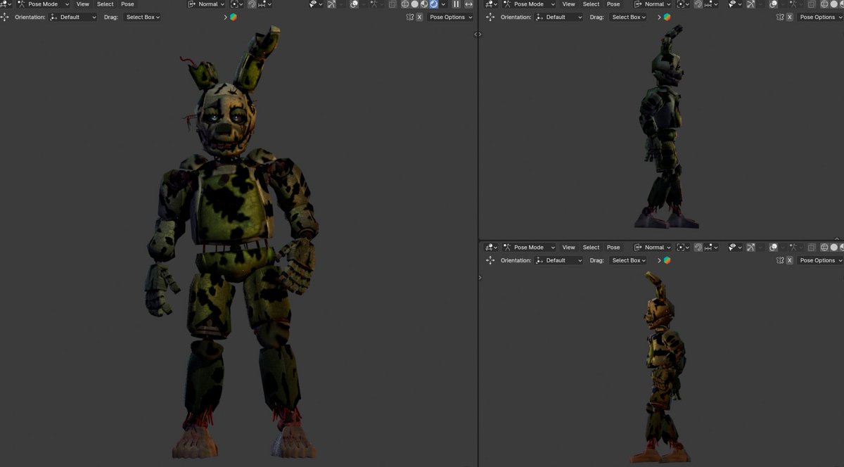Toggle snapping magnet in the left viewport
This screenshot has width=844, height=467.
click(x=252, y=4)
